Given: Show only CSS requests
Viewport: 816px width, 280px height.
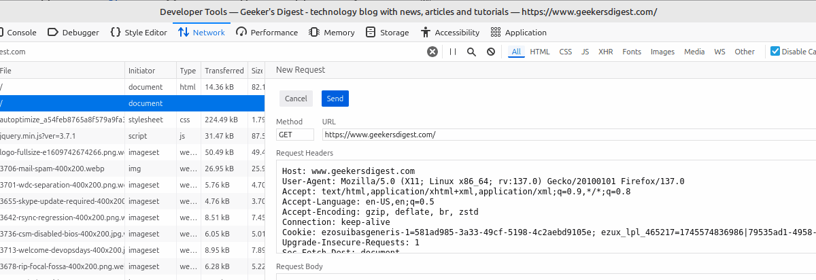Looking at the screenshot, I should click(x=566, y=52).
